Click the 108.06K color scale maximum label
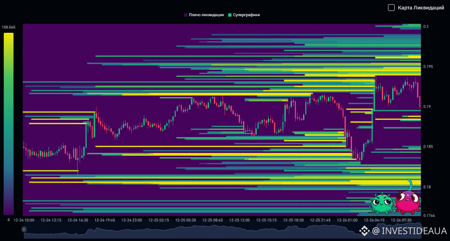This screenshot has height=241, width=450. (x=9, y=27)
